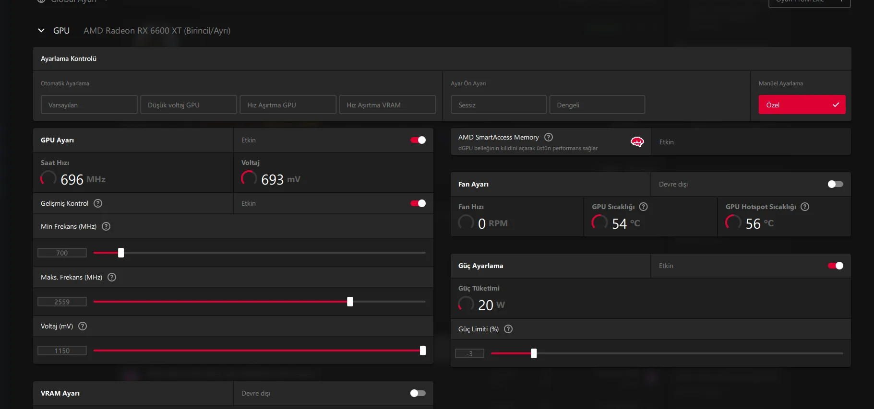Open help icon beside Min Frekans (MHz)
874x409 pixels.
(106, 226)
